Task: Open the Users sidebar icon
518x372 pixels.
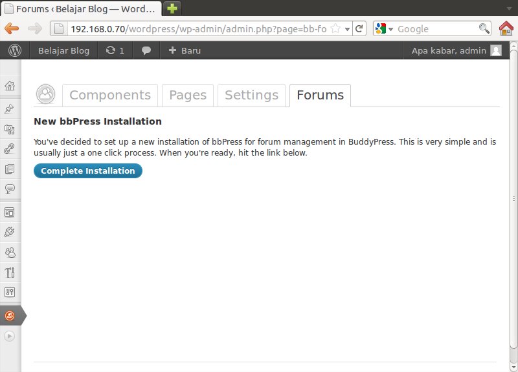Action: tap(10, 252)
